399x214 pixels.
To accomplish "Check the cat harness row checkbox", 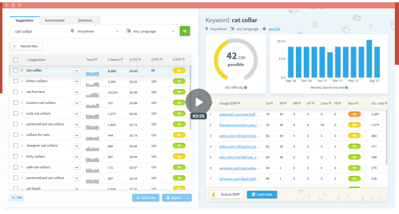I will point(15,92).
